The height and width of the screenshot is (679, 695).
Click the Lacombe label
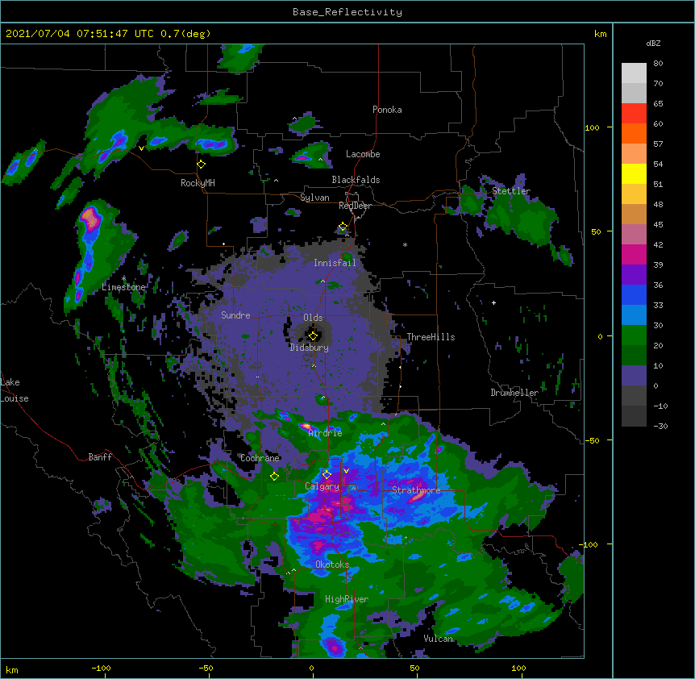tap(363, 154)
